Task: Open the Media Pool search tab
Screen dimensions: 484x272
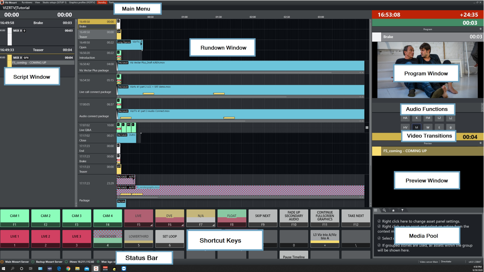Action: click(384, 210)
